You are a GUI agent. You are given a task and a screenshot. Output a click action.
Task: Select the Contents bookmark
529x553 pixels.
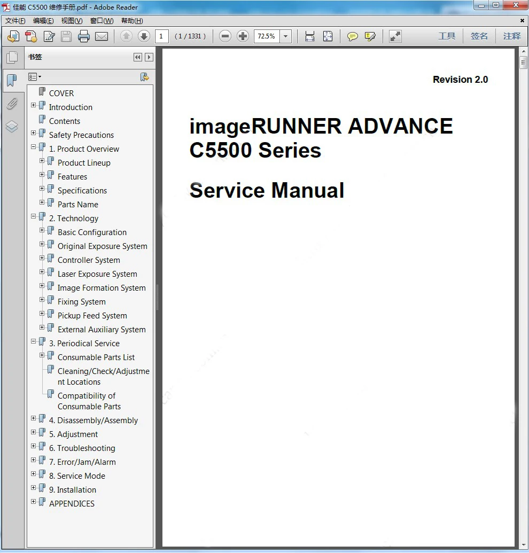[65, 121]
